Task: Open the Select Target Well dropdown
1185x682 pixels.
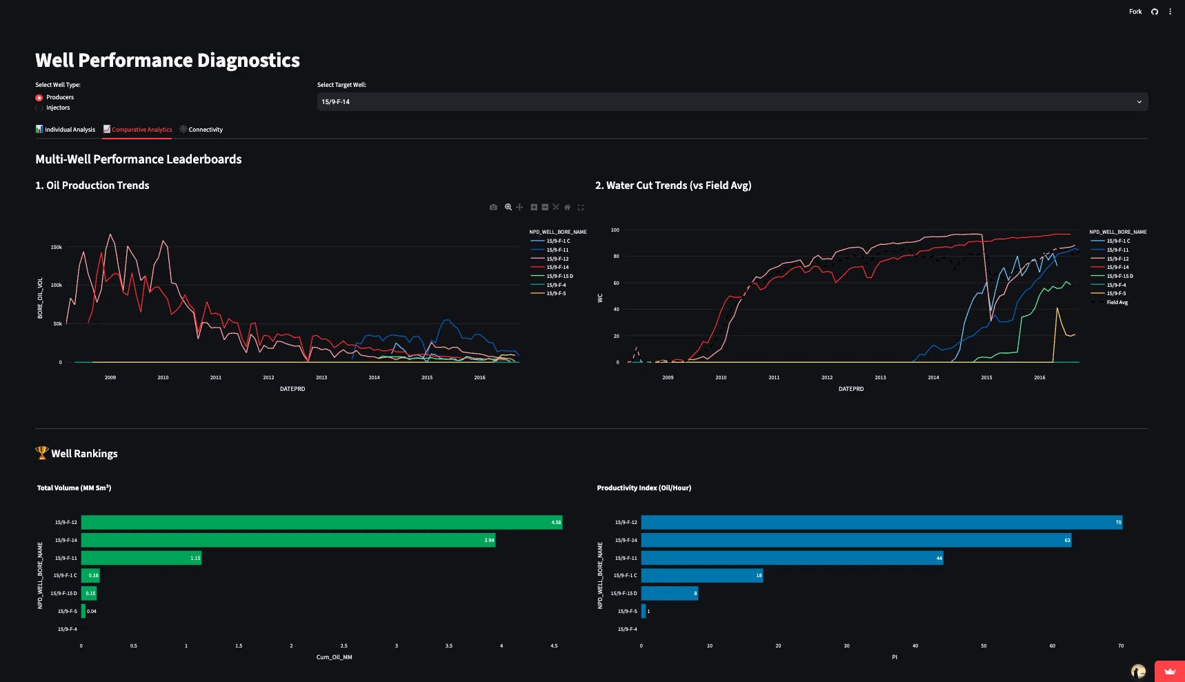Action: pos(733,101)
